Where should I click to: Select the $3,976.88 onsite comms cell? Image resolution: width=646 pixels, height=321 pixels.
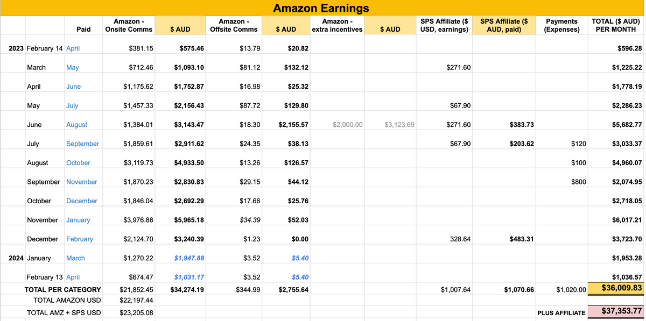click(138, 220)
